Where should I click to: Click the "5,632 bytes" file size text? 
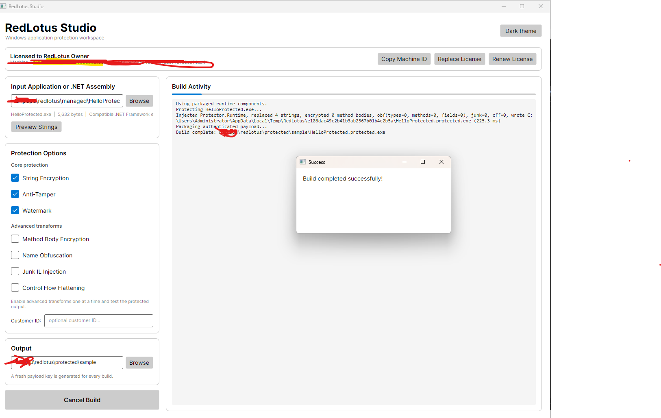coord(70,114)
